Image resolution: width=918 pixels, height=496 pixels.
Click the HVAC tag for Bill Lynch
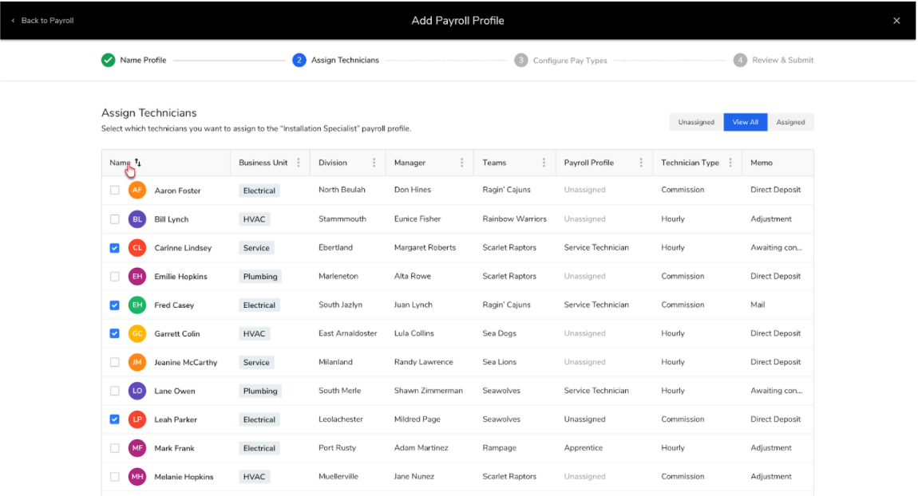[x=254, y=219]
